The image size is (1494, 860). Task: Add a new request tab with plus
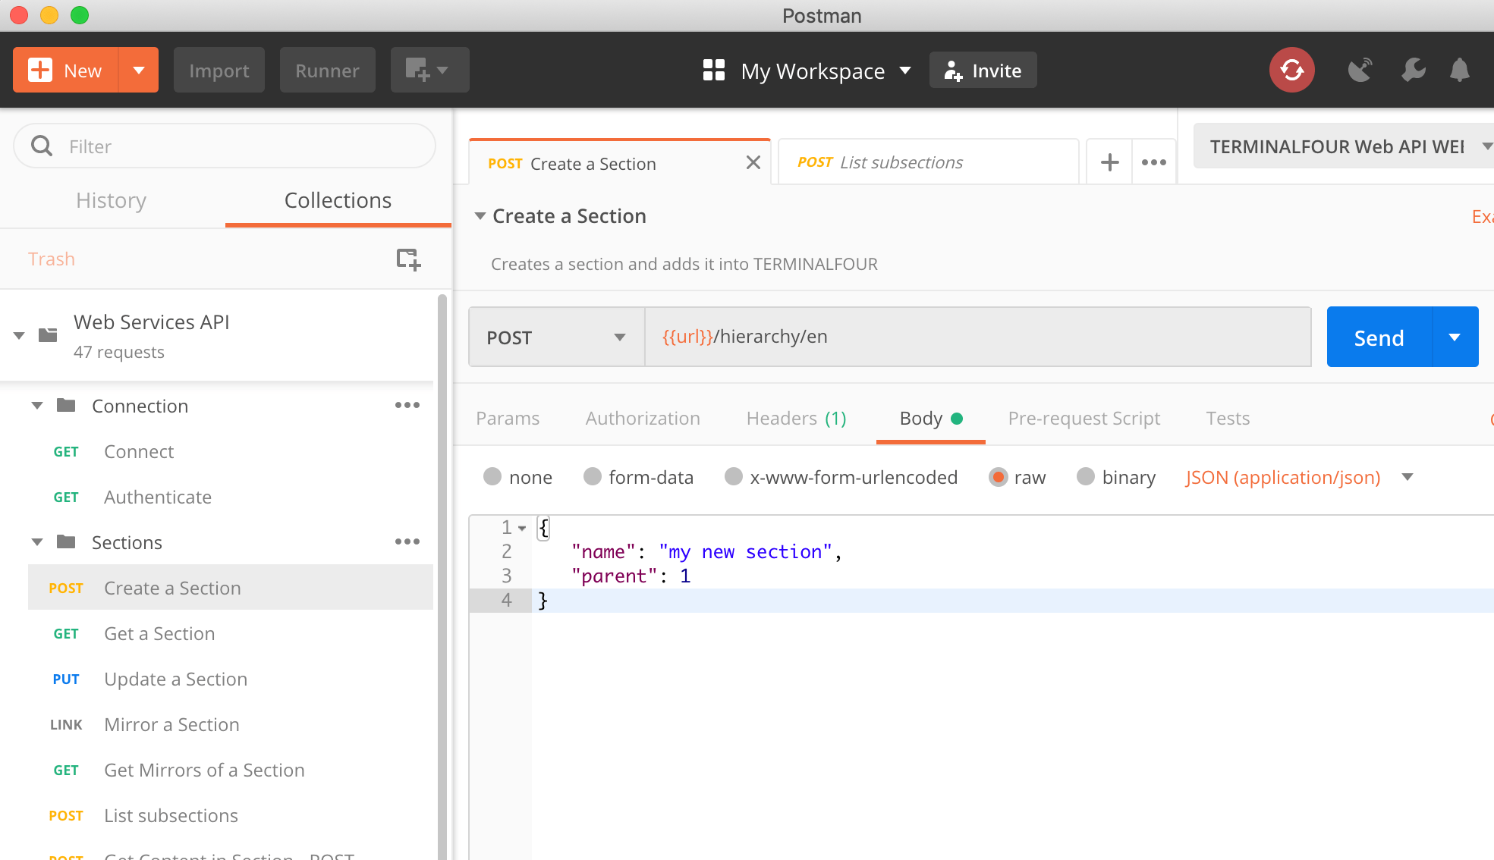tap(1109, 162)
